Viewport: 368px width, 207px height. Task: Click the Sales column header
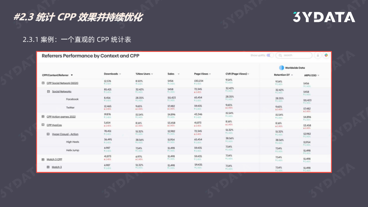(171, 74)
